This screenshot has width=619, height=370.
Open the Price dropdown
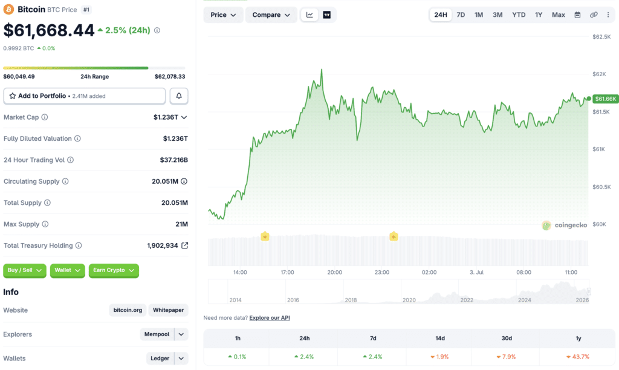tap(223, 15)
